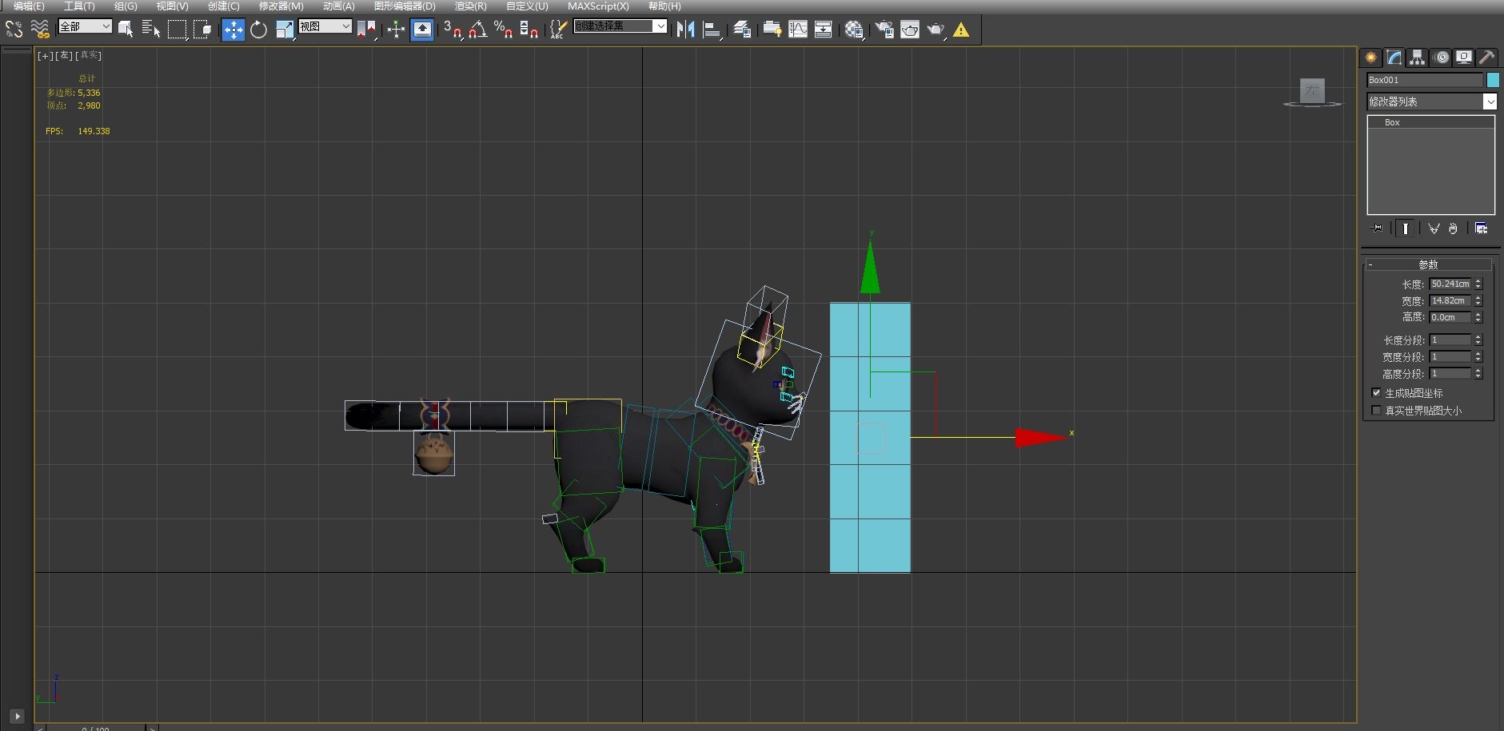This screenshot has width=1504, height=731.
Task: Toggle Window/Crossing selection mode
Action: point(202,30)
